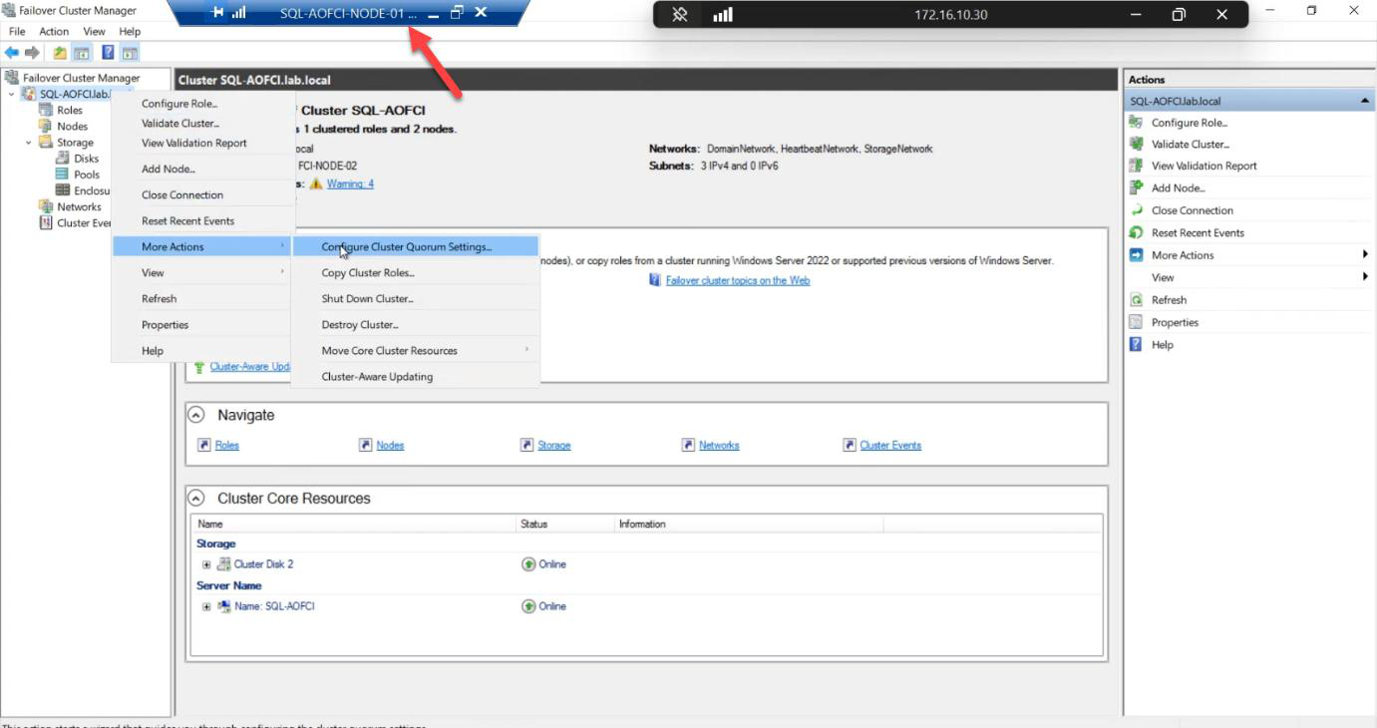Click Close Connection icon in Actions pane
The height and width of the screenshot is (728, 1377).
click(1136, 210)
